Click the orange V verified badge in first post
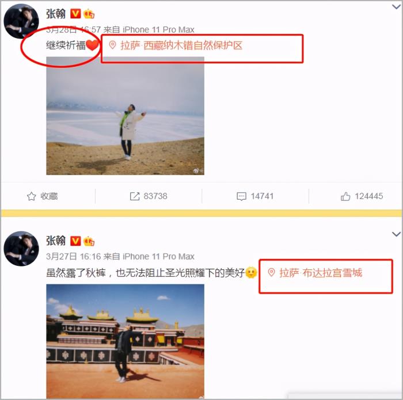 pyautogui.click(x=75, y=14)
